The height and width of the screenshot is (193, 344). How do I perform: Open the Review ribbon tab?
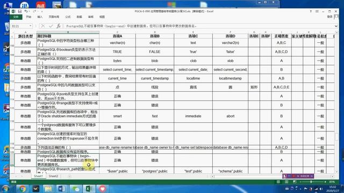pos(91,17)
